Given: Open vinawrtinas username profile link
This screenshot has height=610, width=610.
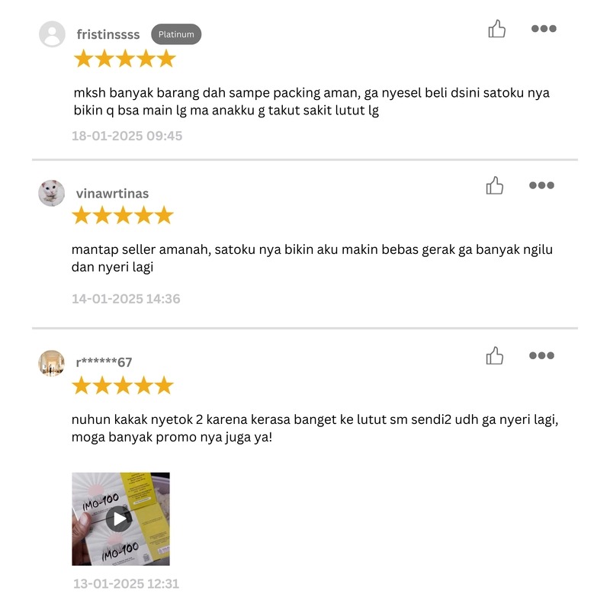Looking at the screenshot, I should 112,194.
